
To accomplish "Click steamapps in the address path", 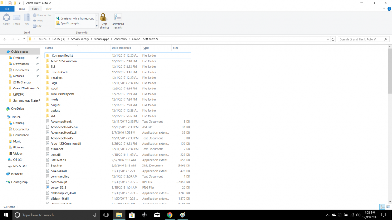I will [x=102, y=39].
